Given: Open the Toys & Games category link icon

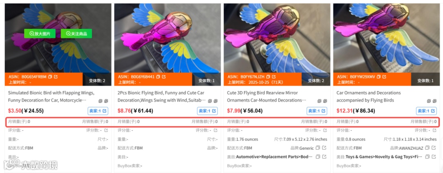Looking at the screenshot, I should 434,157.
